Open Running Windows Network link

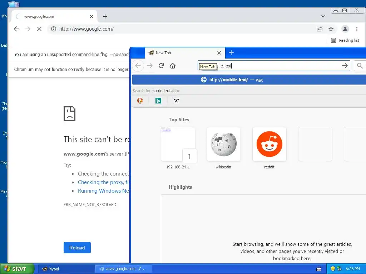pyautogui.click(x=104, y=191)
